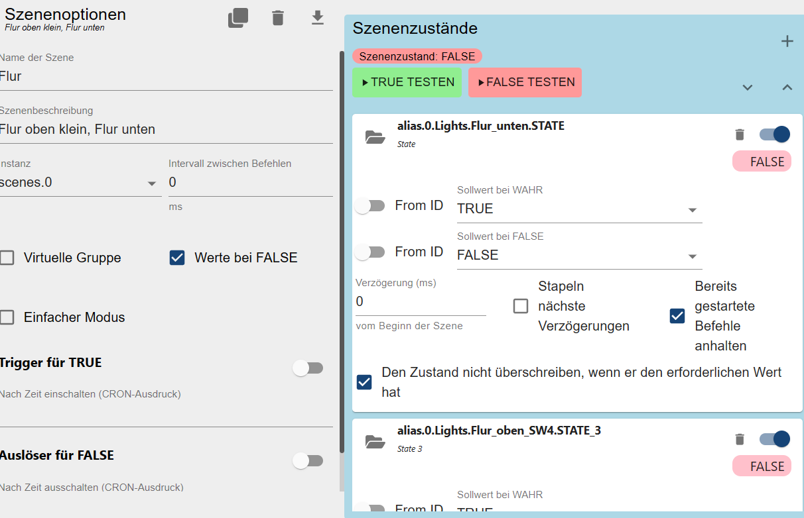
Task: Click the export scene download icon
Action: (318, 18)
